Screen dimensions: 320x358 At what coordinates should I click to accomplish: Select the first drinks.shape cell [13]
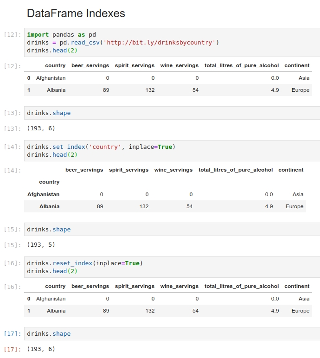[172, 113]
